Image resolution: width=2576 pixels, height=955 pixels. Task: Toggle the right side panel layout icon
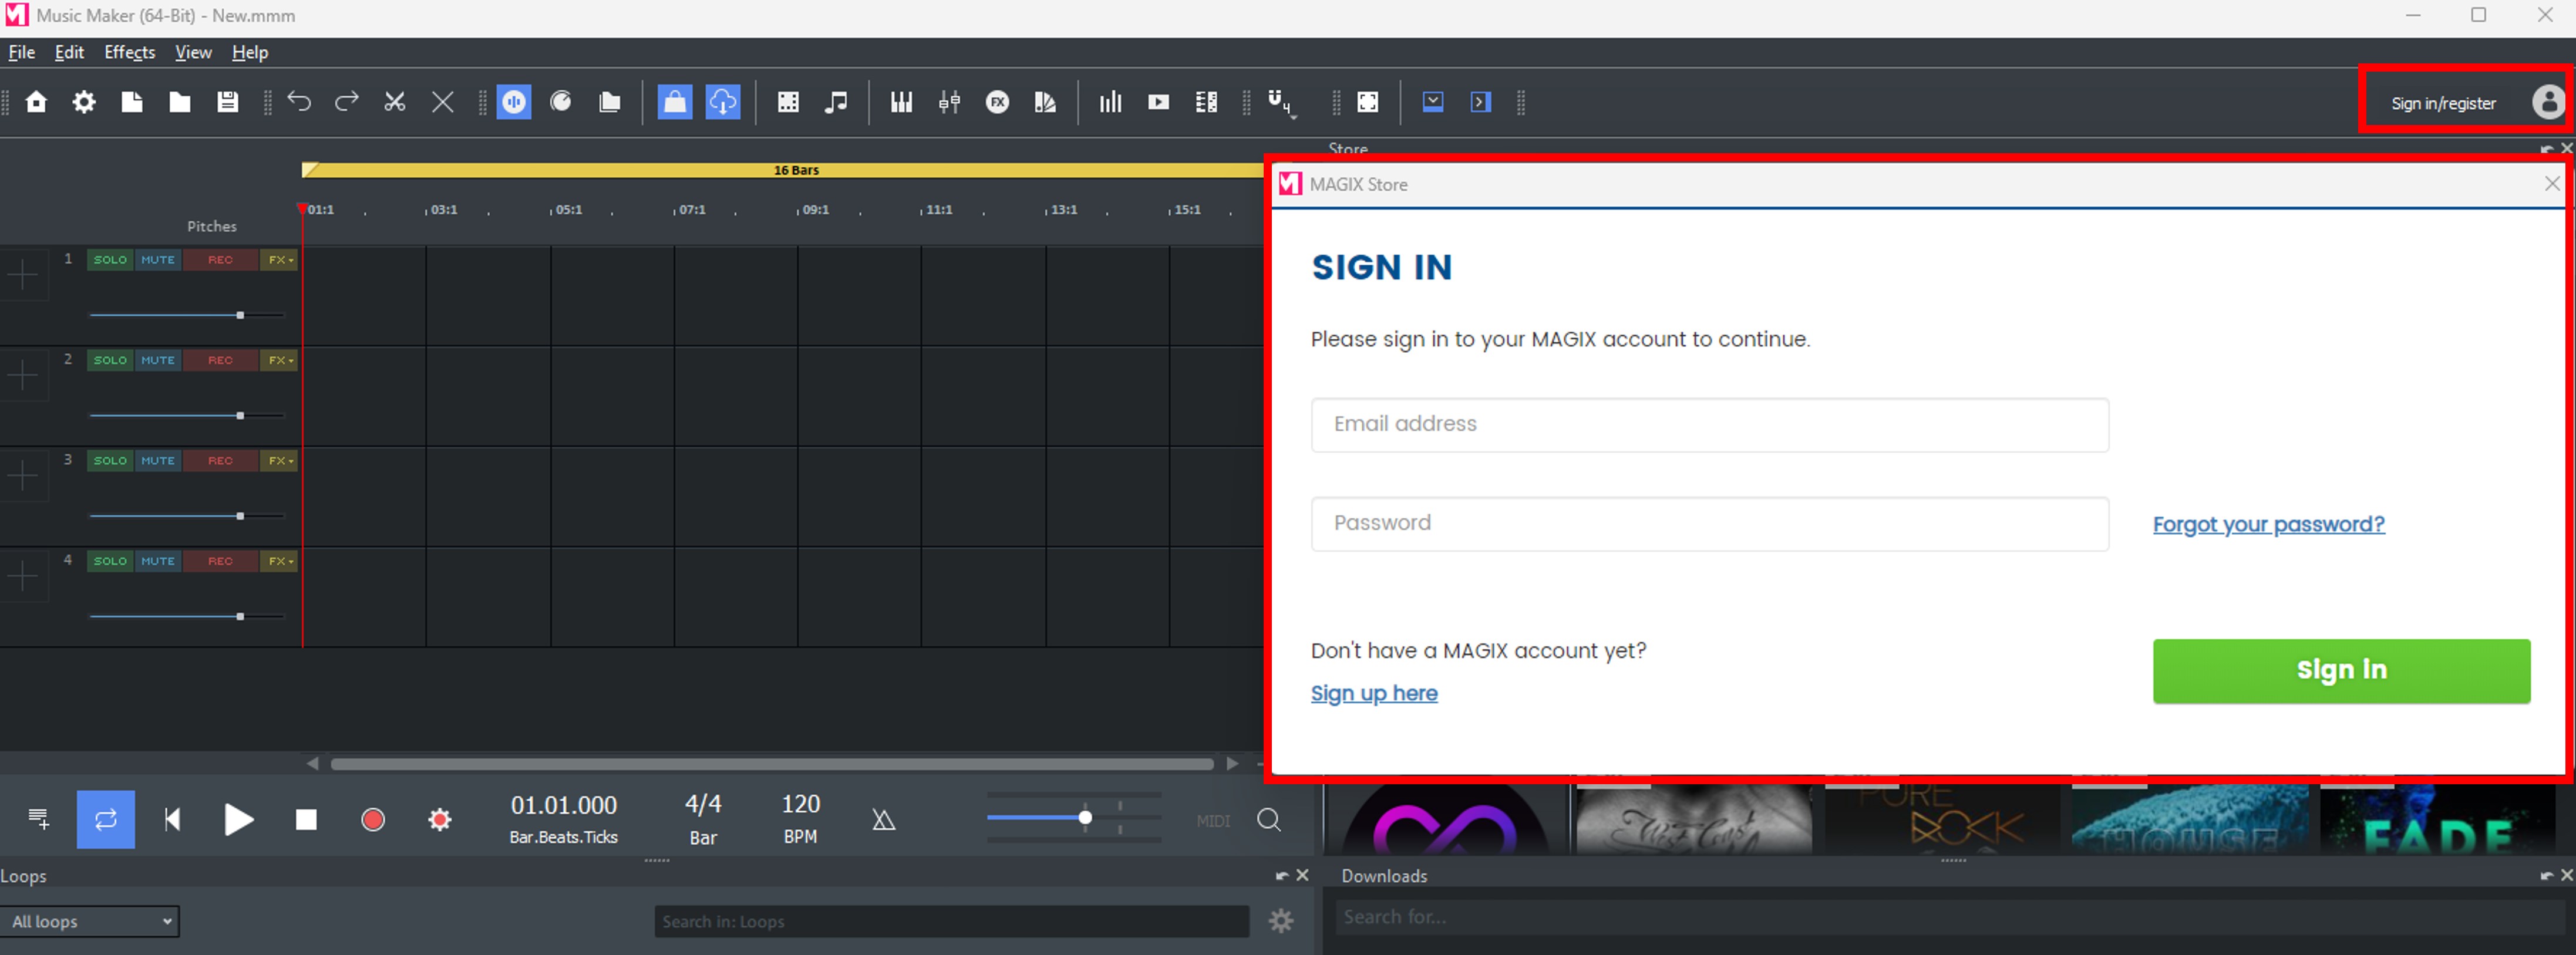click(x=1481, y=102)
